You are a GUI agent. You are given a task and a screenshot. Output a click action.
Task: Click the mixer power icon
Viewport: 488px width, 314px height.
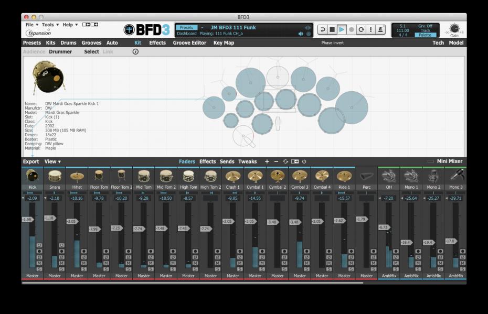tap(304, 161)
